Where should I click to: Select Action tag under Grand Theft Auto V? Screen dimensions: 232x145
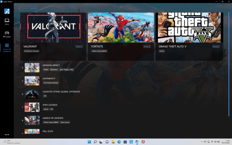tap(162, 51)
